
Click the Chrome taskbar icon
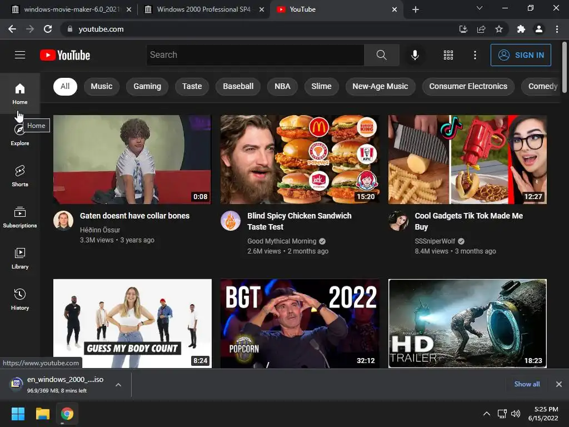[x=67, y=414]
